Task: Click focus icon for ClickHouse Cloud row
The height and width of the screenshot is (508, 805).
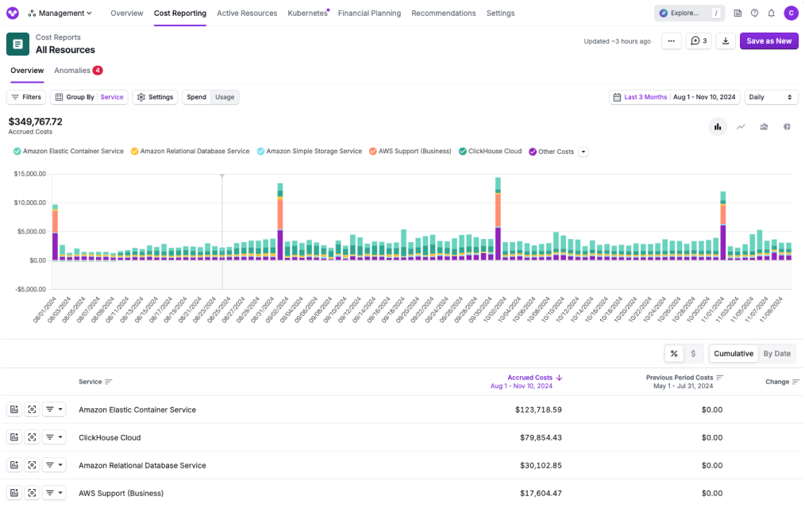Action: click(x=32, y=437)
